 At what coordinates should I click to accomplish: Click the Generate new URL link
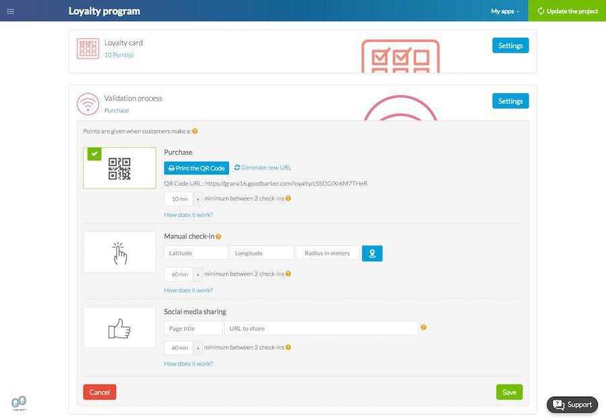pyautogui.click(x=263, y=168)
